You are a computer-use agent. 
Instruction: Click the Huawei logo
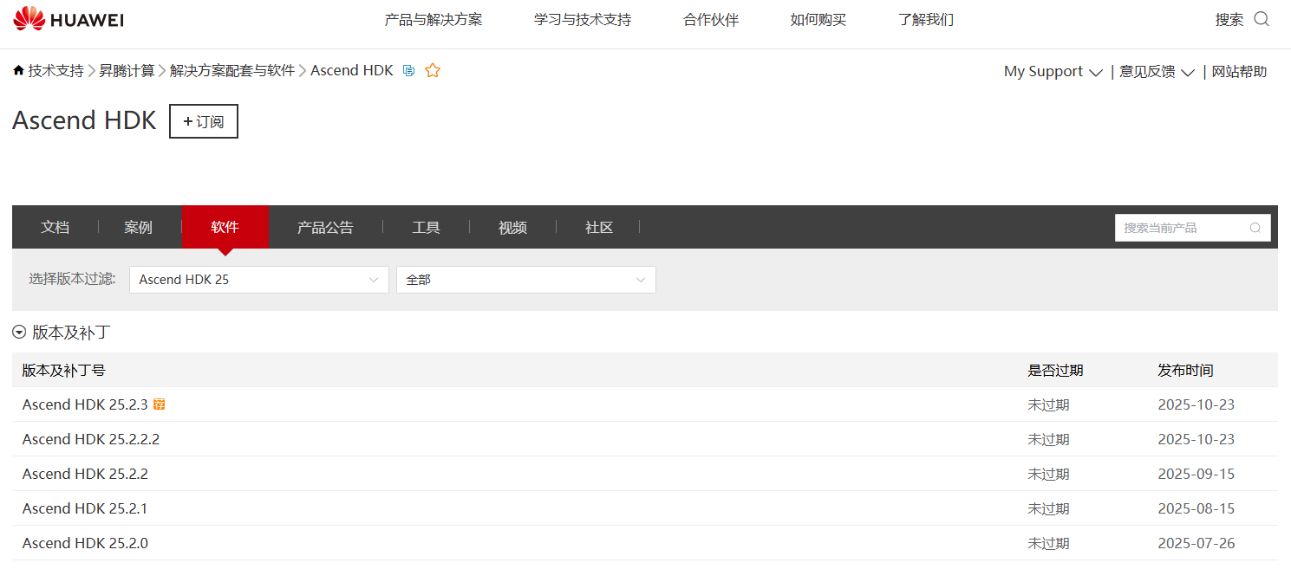[x=69, y=19]
